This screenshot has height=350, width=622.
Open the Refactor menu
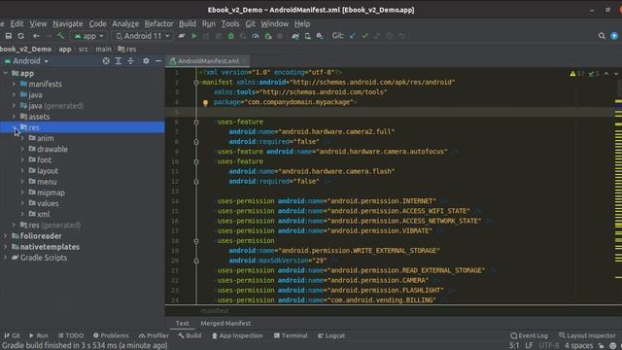coord(158,23)
